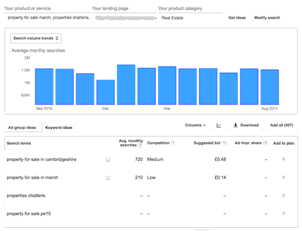Click the £0.14 suggested bid value
The image size is (302, 231).
pyautogui.click(x=220, y=177)
